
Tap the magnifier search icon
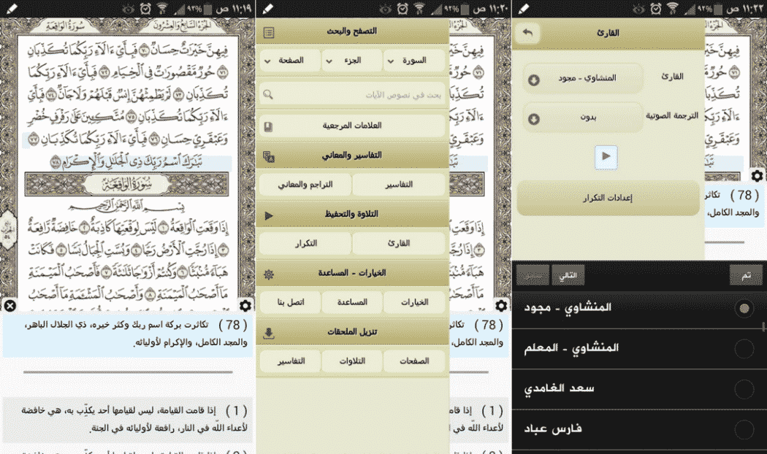pyautogui.click(x=268, y=95)
